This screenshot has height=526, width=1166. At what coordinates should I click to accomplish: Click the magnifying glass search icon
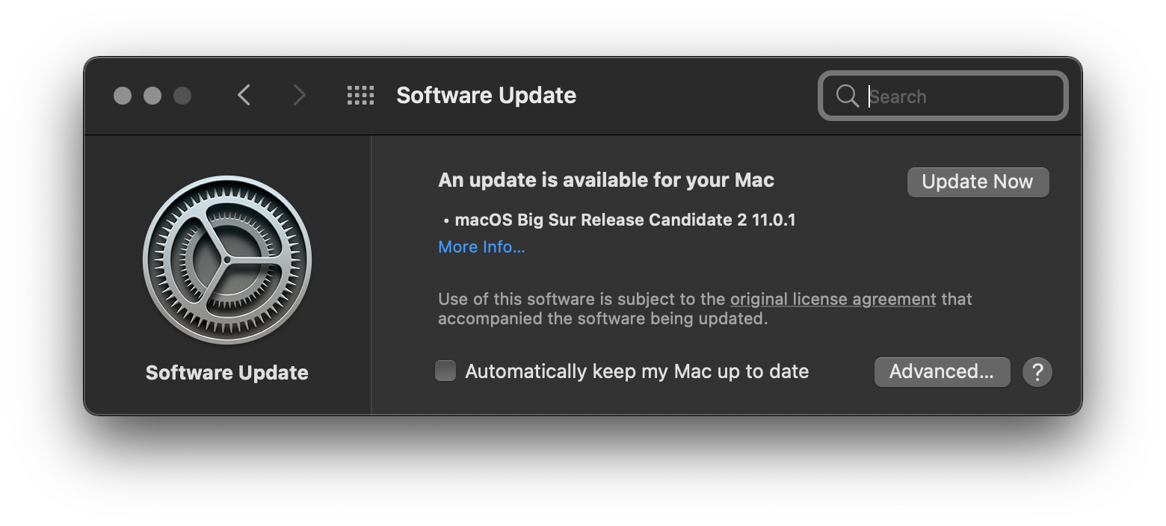847,96
